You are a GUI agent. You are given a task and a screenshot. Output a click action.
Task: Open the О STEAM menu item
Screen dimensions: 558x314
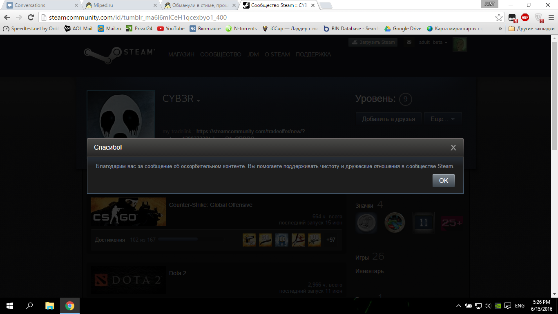point(277,54)
